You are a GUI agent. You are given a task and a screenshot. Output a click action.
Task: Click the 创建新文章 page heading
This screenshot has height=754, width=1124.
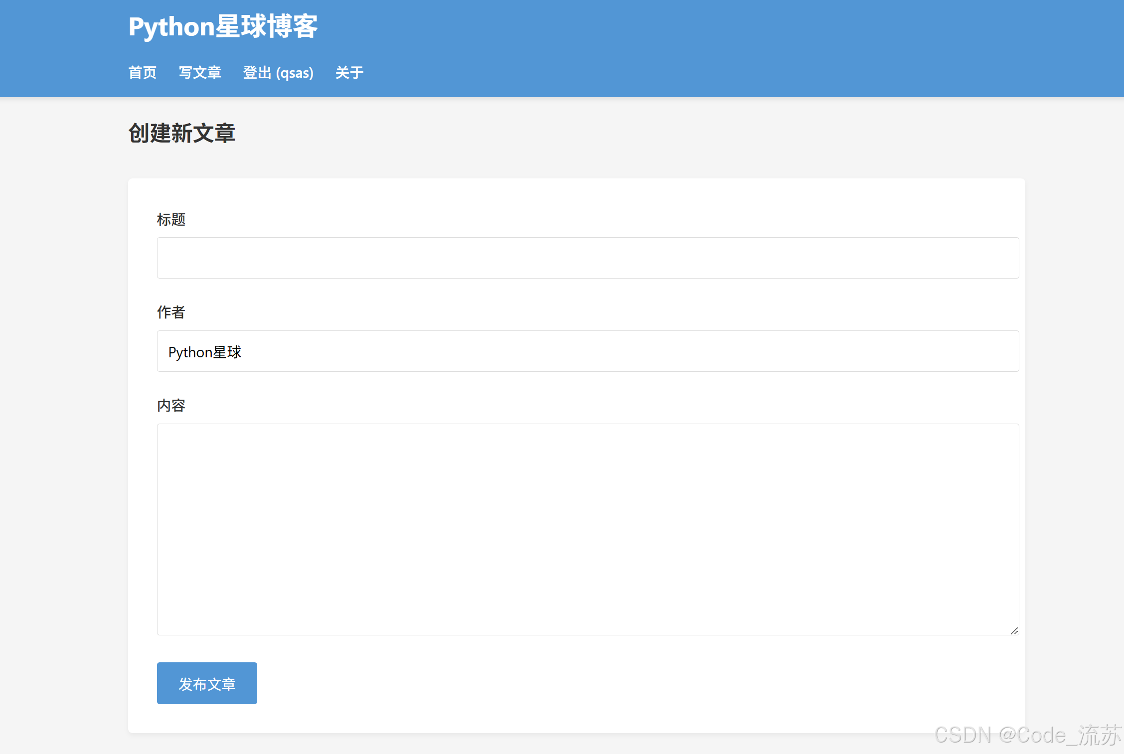tap(182, 134)
